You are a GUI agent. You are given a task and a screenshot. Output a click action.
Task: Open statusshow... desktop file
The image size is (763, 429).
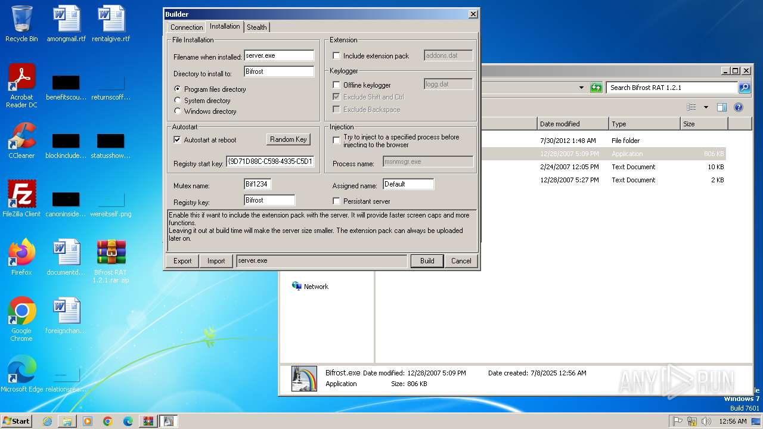click(111, 145)
